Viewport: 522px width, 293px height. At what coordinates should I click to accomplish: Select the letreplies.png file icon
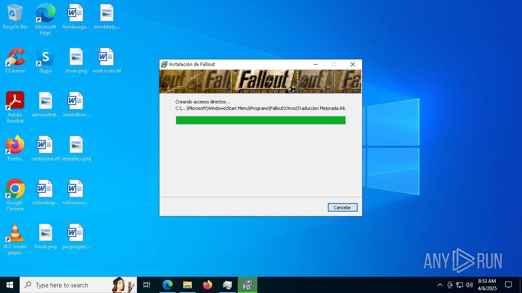point(76,149)
